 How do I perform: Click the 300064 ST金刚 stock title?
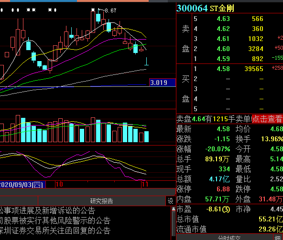coord(205,8)
